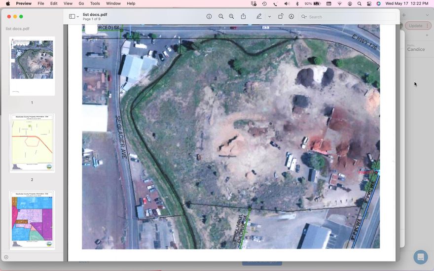
Task: Open the sidebar view options chevron
Action: tap(78, 17)
